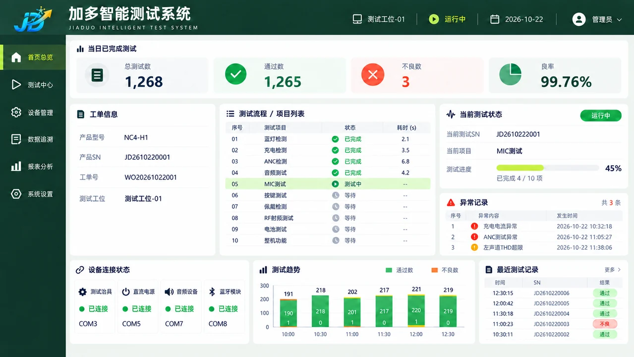This screenshot has height=357, width=634.
Task: Click the 不良 badge for JD2610220003
Action: (x=605, y=324)
